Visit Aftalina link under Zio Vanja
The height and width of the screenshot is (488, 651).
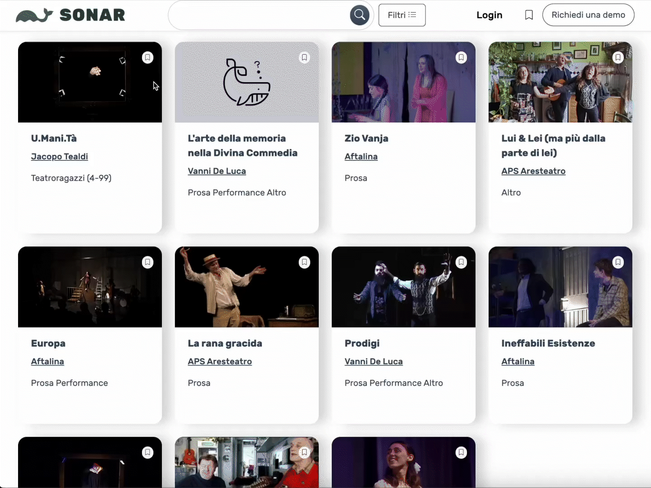tap(361, 156)
